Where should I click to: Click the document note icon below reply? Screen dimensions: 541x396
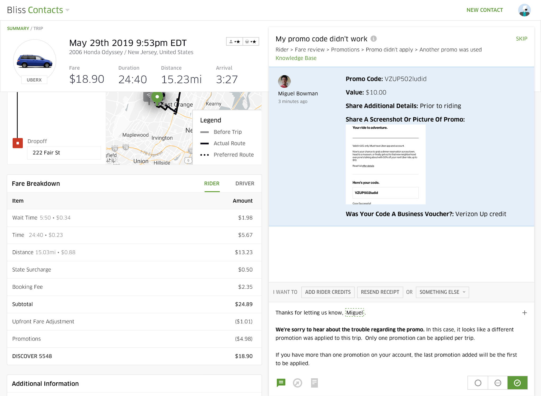point(314,383)
